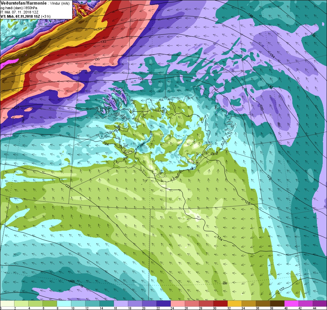The image size is (327, 310).
Task: Pick the dark teal swatch between 14 and 16
Action: point(107,303)
